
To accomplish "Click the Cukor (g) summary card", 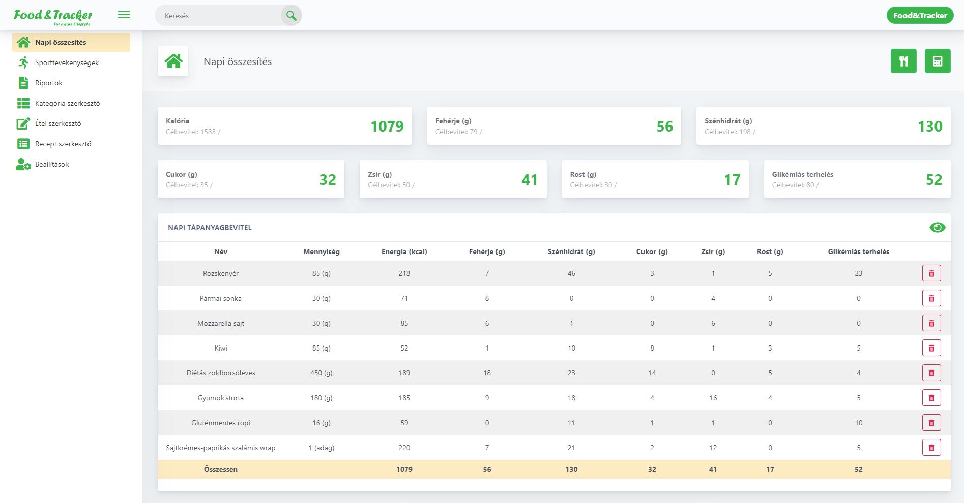I will 251,179.
